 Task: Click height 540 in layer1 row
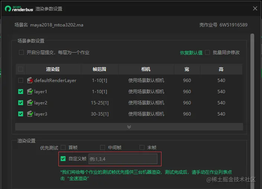click(221, 92)
